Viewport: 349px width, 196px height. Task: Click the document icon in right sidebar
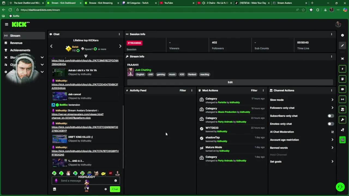tap(342, 79)
